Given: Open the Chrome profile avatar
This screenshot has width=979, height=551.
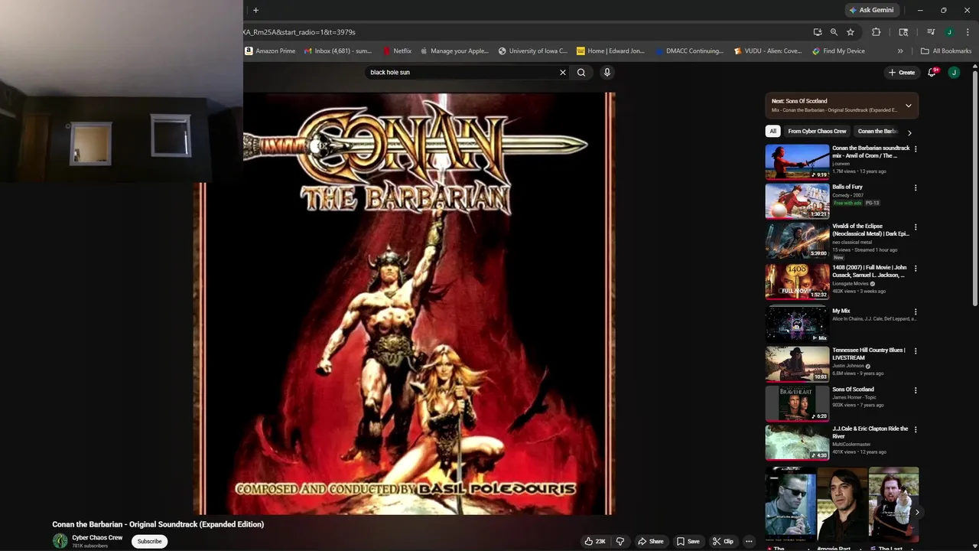Looking at the screenshot, I should [x=949, y=32].
